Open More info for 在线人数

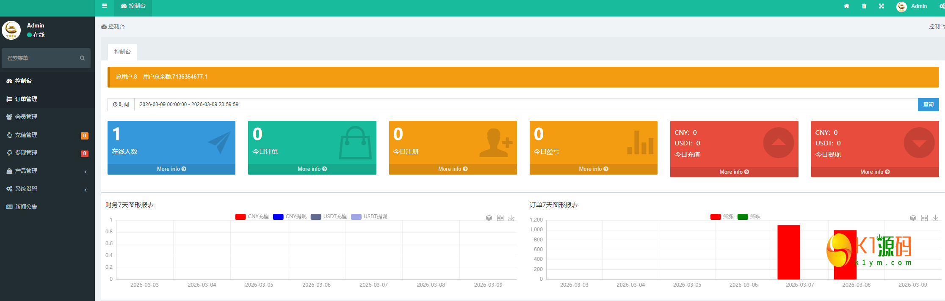tap(171, 169)
